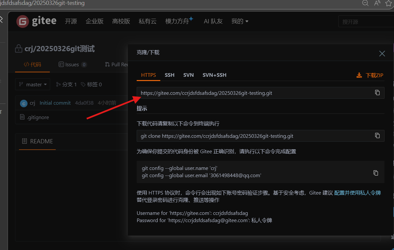Click the Password for gitee.com line
Image resolution: width=394 pixels, height=250 pixels.
[x=205, y=220]
